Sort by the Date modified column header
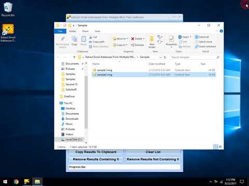The width and height of the screenshot is (249, 186). pyautogui.click(x=157, y=64)
